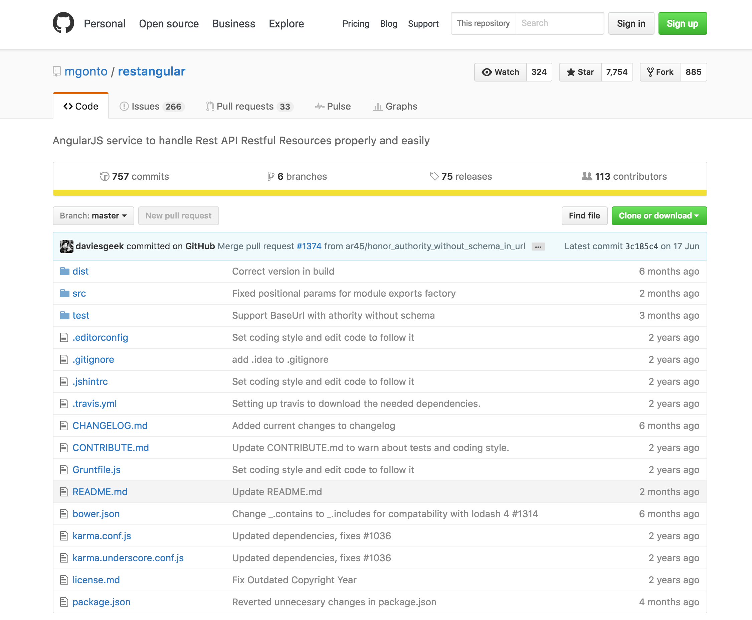Viewport: 752px width, 620px height.
Task: View the 324 watchers count
Action: coord(539,72)
